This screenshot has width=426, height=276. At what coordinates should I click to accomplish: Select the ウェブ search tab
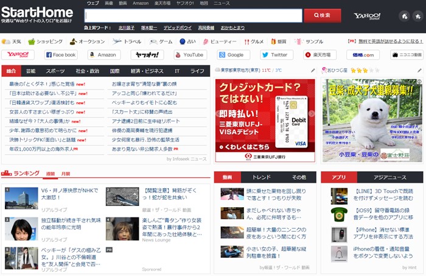pos(93,3)
